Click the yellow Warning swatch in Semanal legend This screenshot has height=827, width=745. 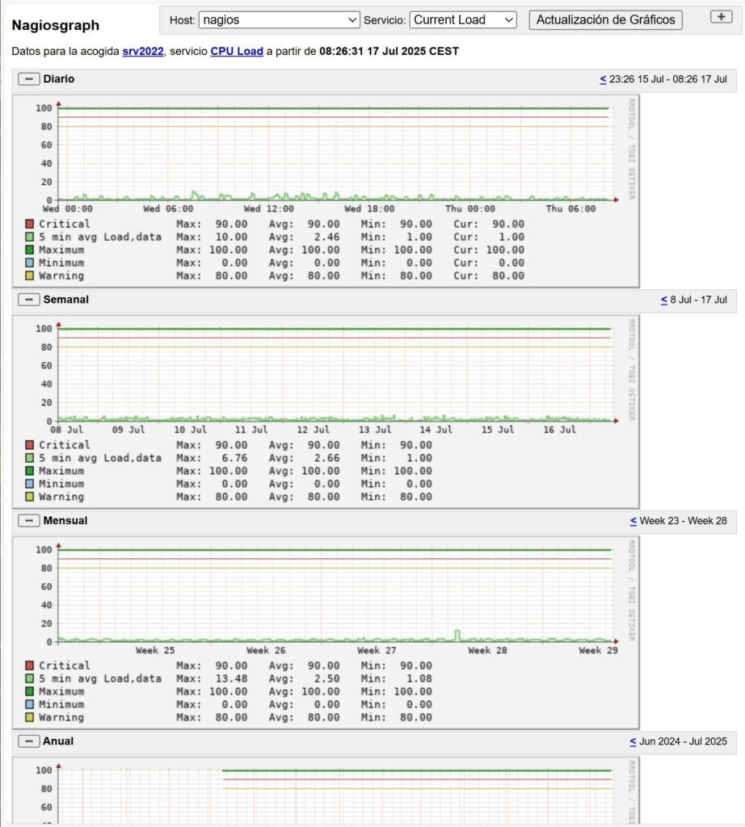tap(30, 497)
